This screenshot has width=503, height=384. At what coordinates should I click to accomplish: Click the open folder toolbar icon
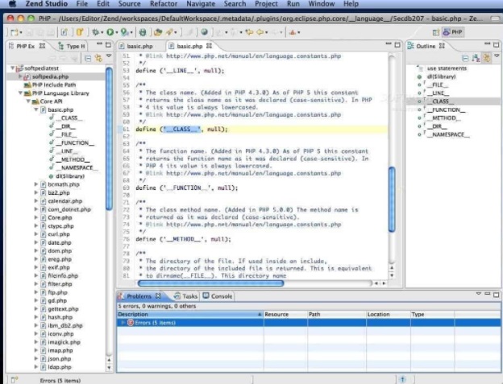(157, 32)
